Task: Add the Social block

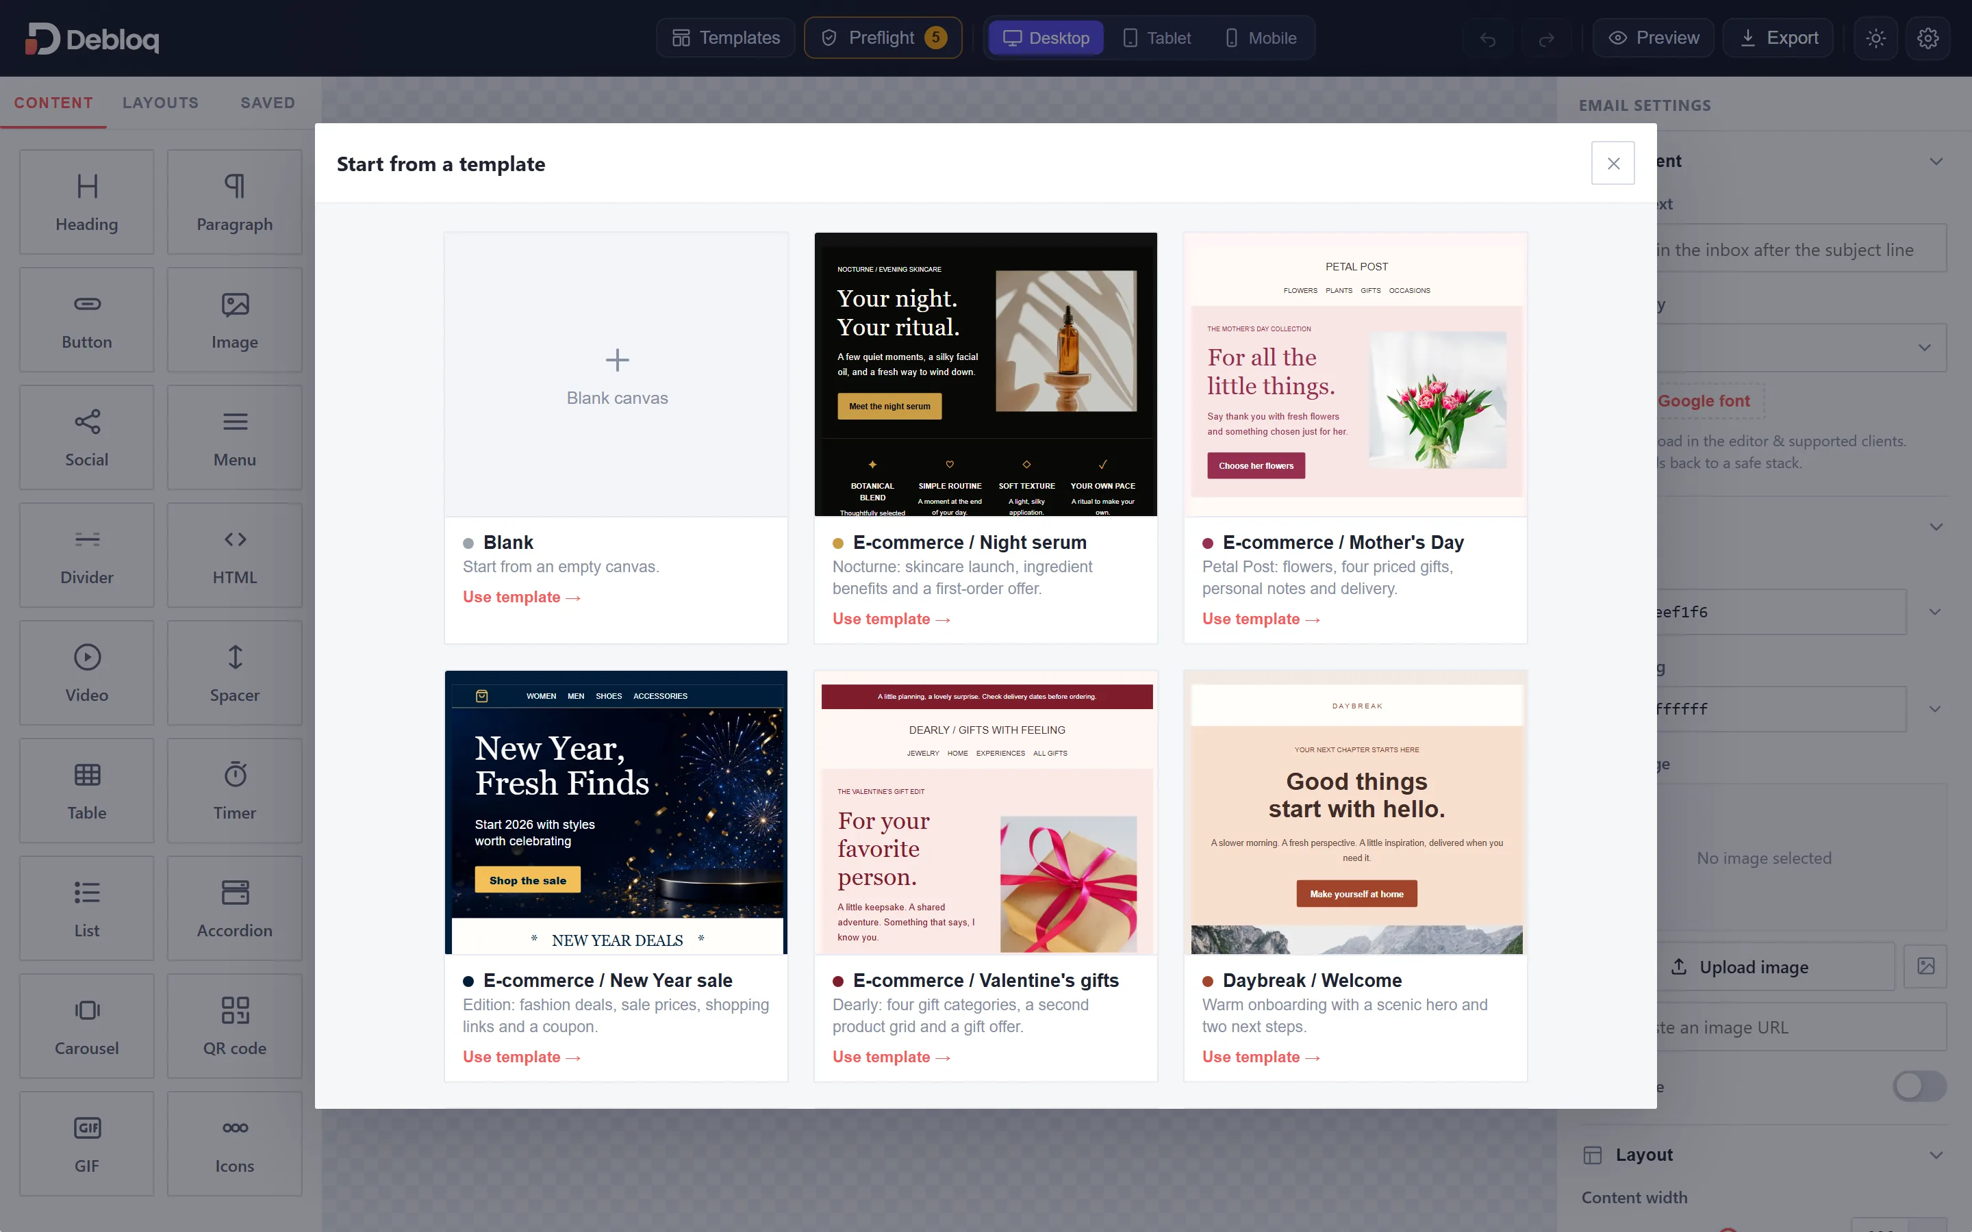Action: pyautogui.click(x=86, y=437)
